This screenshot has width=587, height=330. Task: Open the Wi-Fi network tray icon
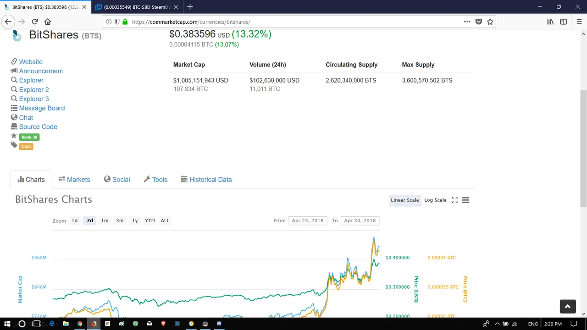515,324
